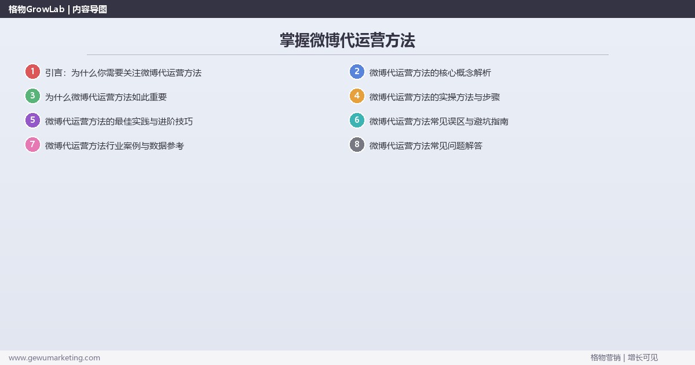
Task: Open section 微博代运营方法常见问题解答
Action: 426,146
